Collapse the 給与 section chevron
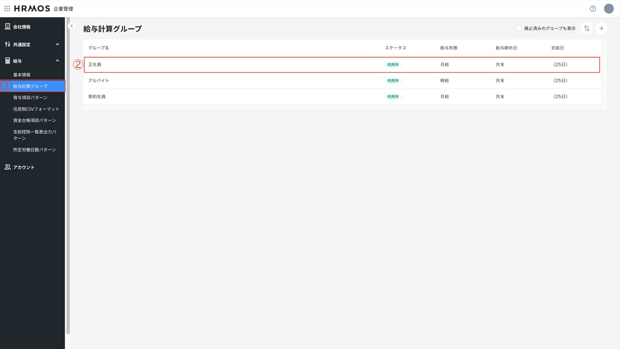This screenshot has height=349, width=620. coord(57,61)
